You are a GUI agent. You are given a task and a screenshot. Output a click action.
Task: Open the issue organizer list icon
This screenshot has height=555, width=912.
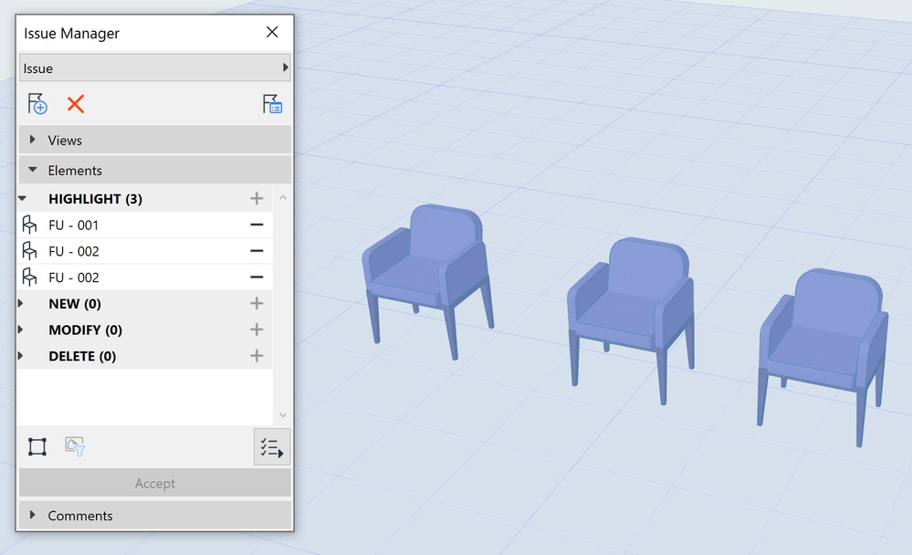pos(272,104)
